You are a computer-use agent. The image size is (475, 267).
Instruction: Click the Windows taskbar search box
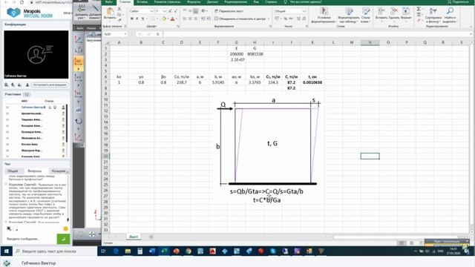click(55, 251)
